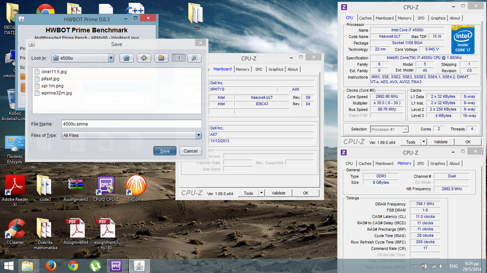
Task: Open the 2D folder on desktop
Action: [196, 16]
